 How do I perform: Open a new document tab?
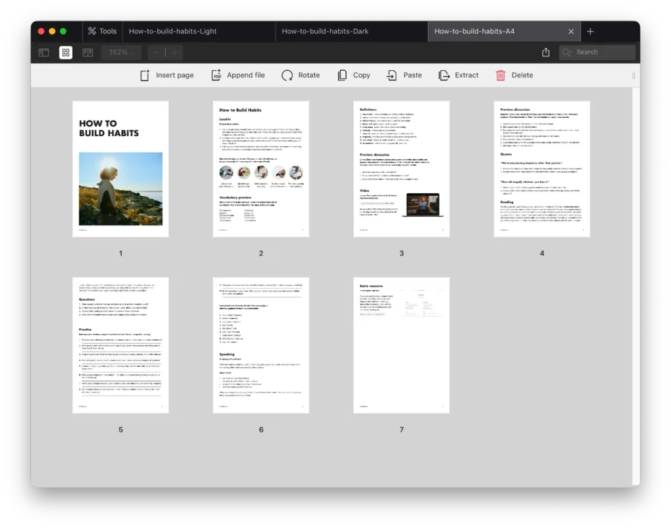click(590, 31)
